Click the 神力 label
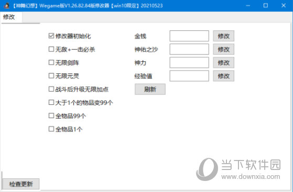293x192 pixels. [x=140, y=63]
